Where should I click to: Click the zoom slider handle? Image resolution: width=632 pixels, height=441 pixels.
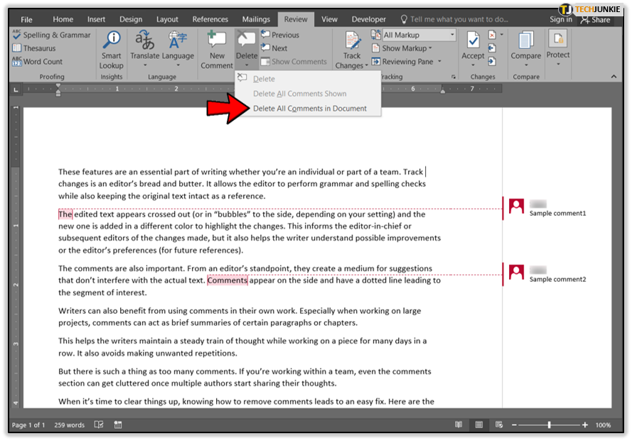549,425
